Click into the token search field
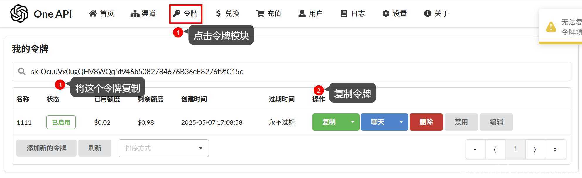This screenshot has width=582, height=178. tap(291, 72)
